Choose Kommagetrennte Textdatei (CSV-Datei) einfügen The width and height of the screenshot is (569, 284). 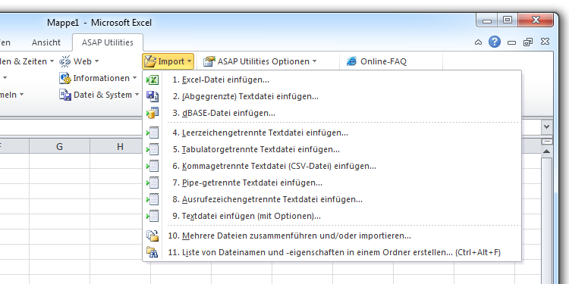click(333, 167)
